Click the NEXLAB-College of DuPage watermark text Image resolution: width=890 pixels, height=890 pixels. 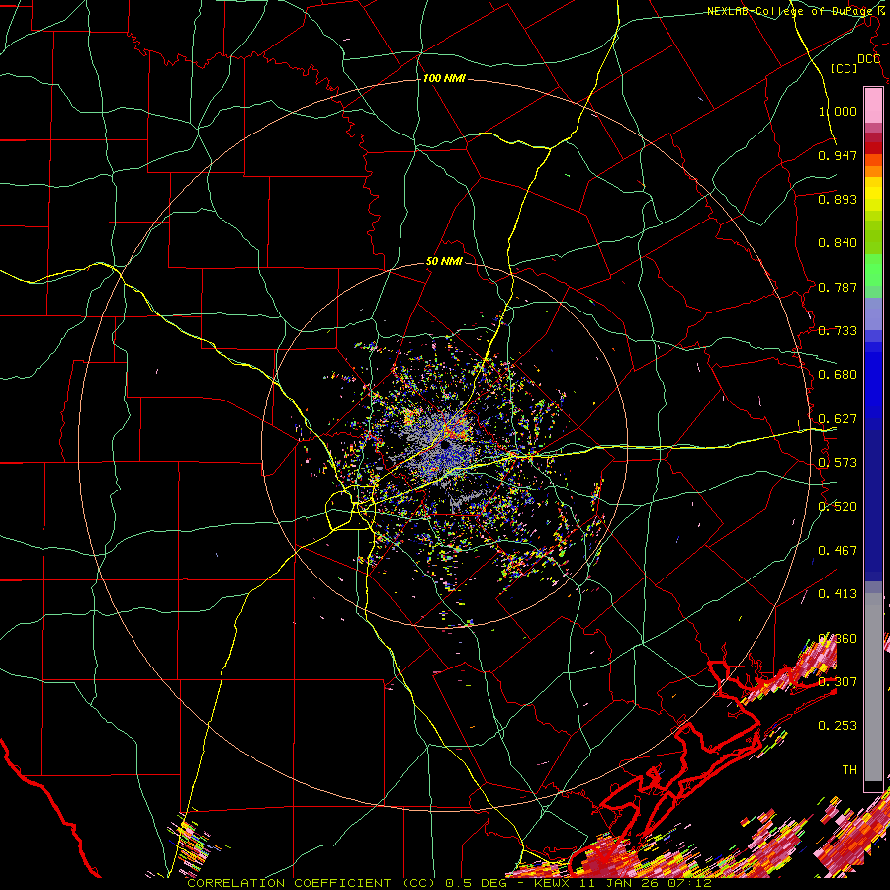(792, 11)
